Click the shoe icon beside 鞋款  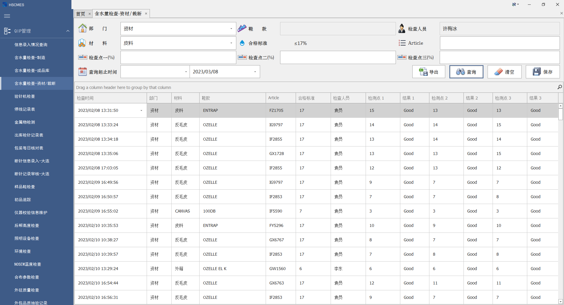[x=242, y=28]
